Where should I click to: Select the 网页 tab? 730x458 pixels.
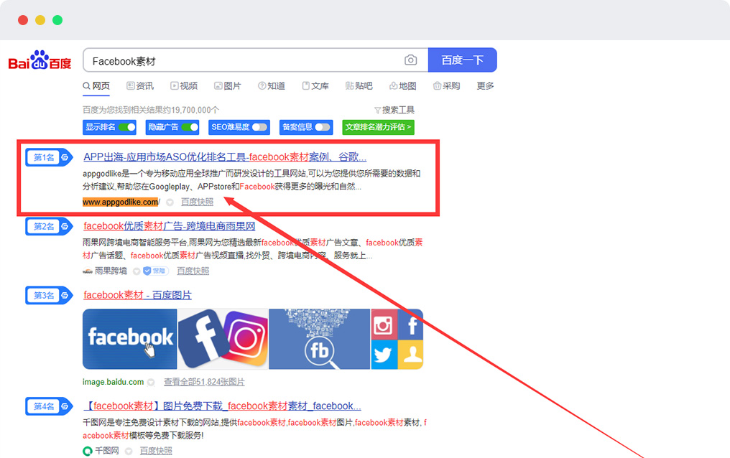tap(96, 86)
